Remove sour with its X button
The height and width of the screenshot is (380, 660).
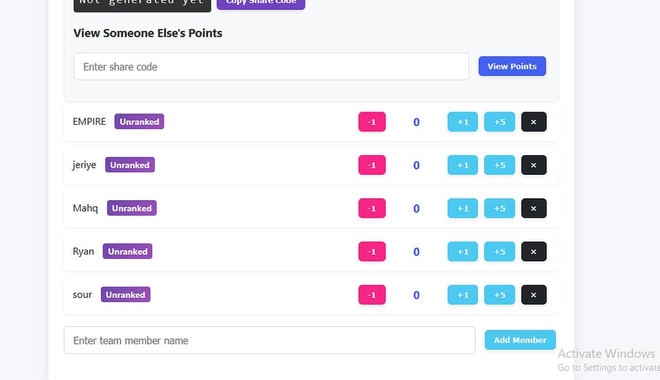coord(534,294)
